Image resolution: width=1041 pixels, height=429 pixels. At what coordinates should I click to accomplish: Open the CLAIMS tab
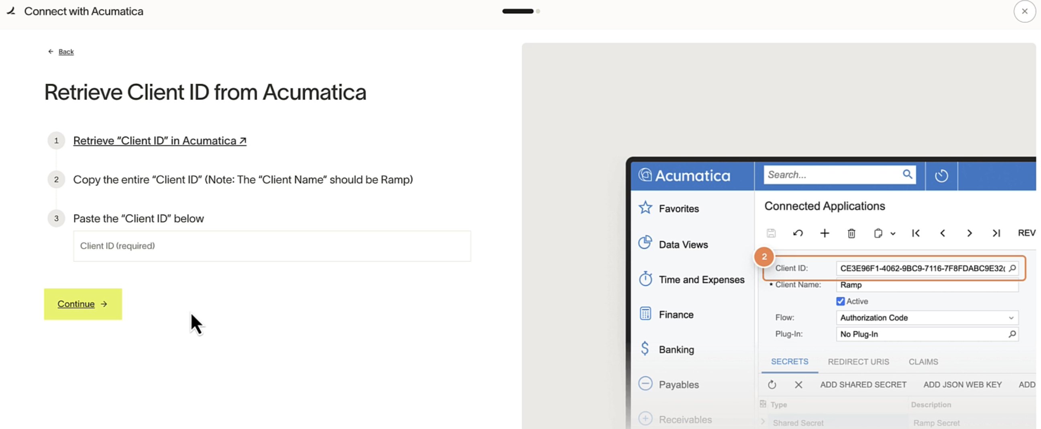(x=923, y=362)
